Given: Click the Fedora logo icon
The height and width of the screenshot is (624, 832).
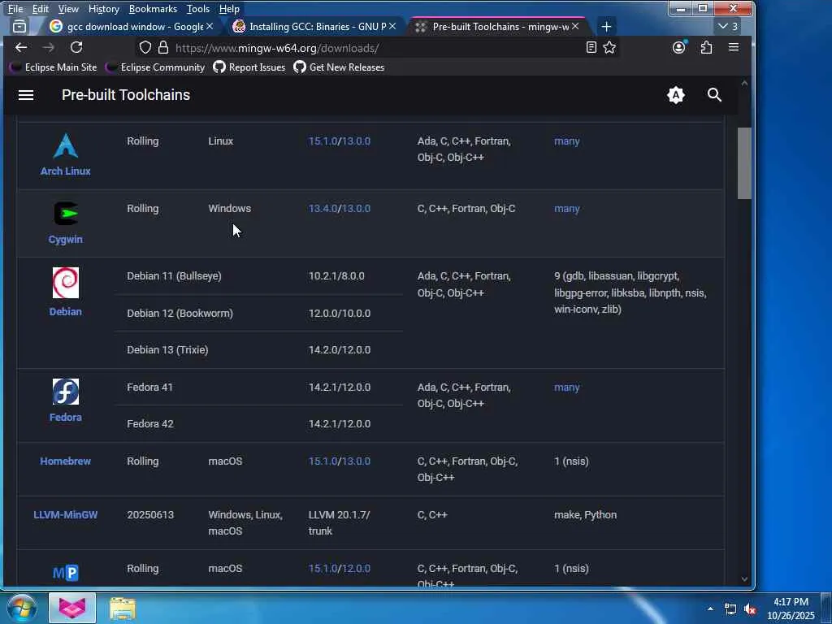Looking at the screenshot, I should [x=66, y=392].
